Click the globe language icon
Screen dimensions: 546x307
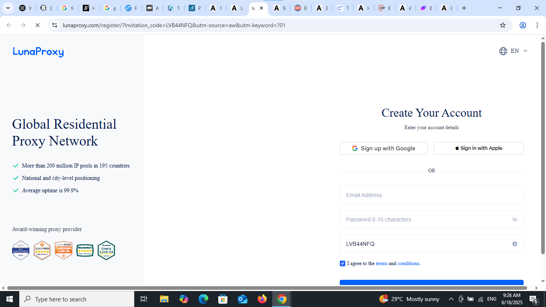[503, 51]
